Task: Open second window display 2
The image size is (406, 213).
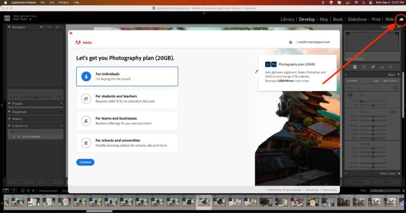Action: point(14,190)
